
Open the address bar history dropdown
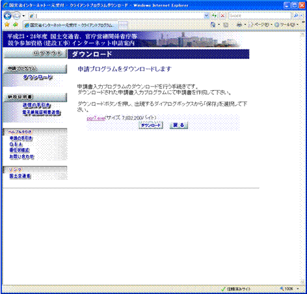tap(207, 16)
